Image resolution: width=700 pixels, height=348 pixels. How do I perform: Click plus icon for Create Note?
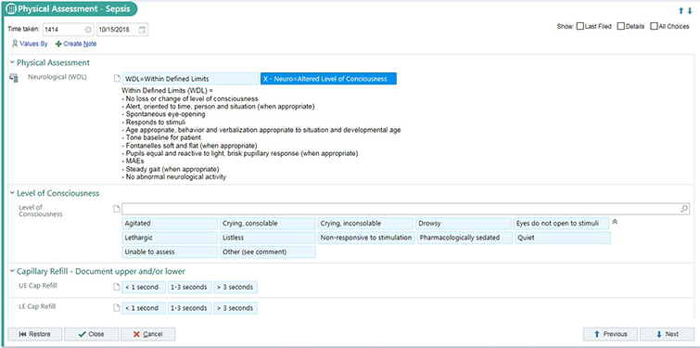point(58,45)
